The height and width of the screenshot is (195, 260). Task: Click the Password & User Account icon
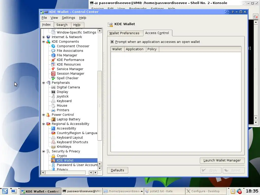[53, 165]
